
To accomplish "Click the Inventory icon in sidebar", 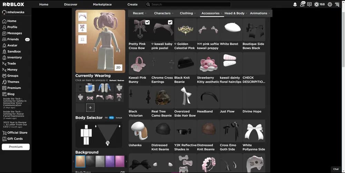I will pyautogui.click(x=4, y=58).
